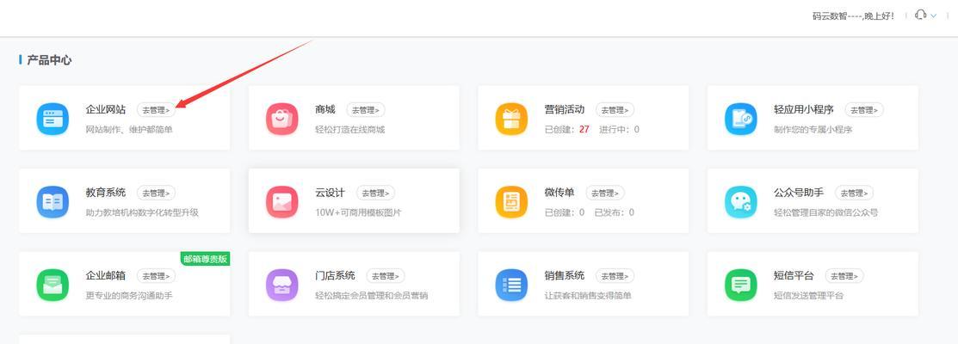Click 去管理 button for 企业网站
958x344 pixels.
pyautogui.click(x=156, y=110)
